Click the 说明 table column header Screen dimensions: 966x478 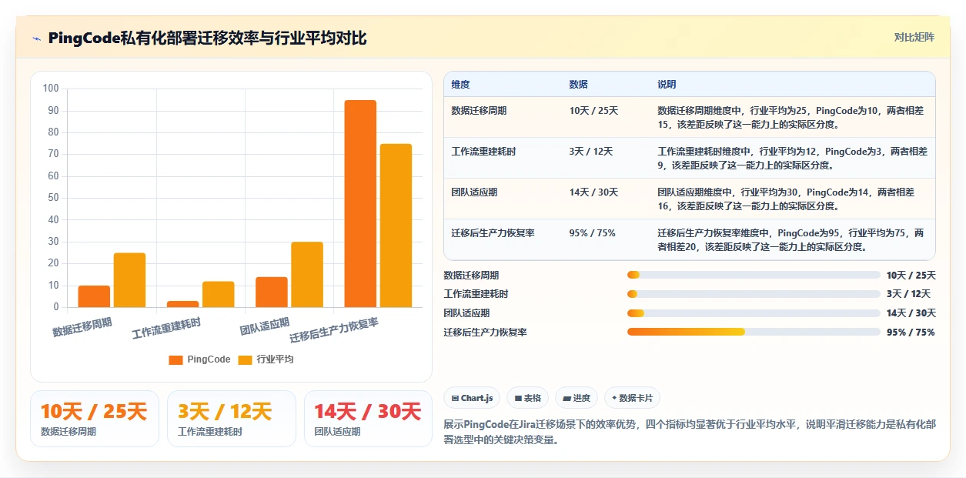667,84
